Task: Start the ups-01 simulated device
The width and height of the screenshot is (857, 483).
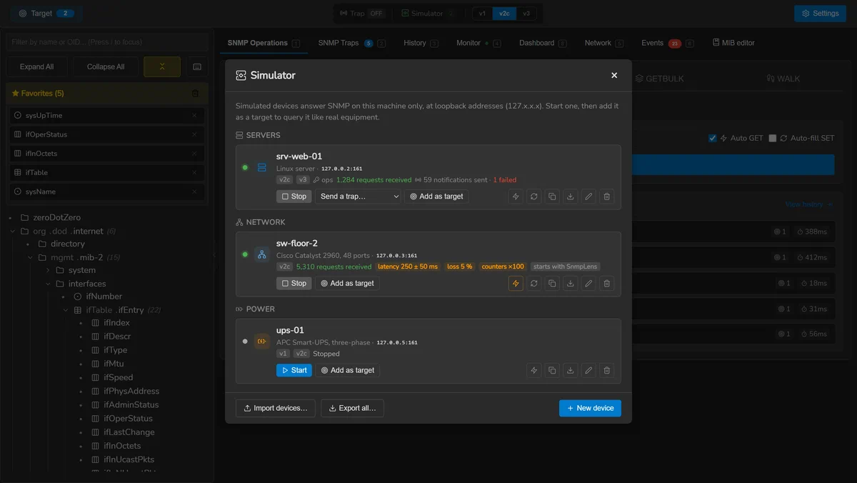Action: point(294,370)
